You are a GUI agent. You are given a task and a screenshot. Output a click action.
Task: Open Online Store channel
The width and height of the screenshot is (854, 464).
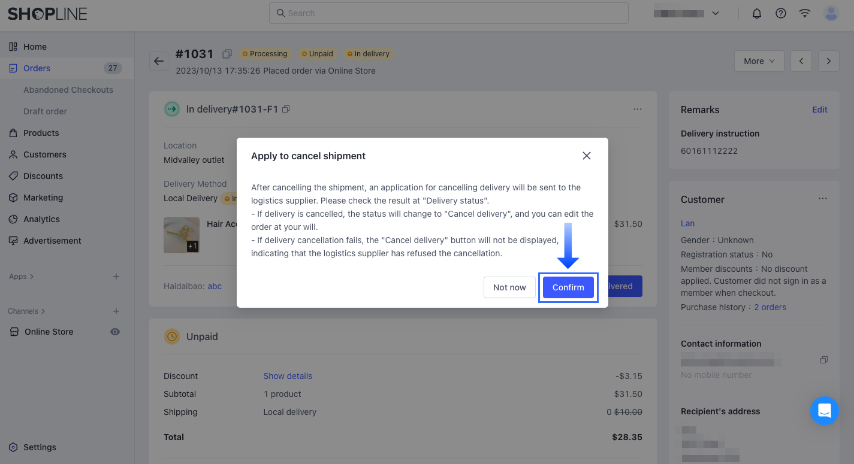pos(49,332)
